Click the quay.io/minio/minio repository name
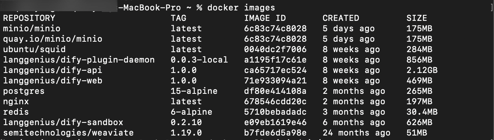494x140 pixels. [x=52, y=39]
